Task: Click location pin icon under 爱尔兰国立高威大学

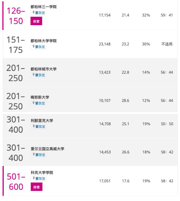Action: [33, 155]
